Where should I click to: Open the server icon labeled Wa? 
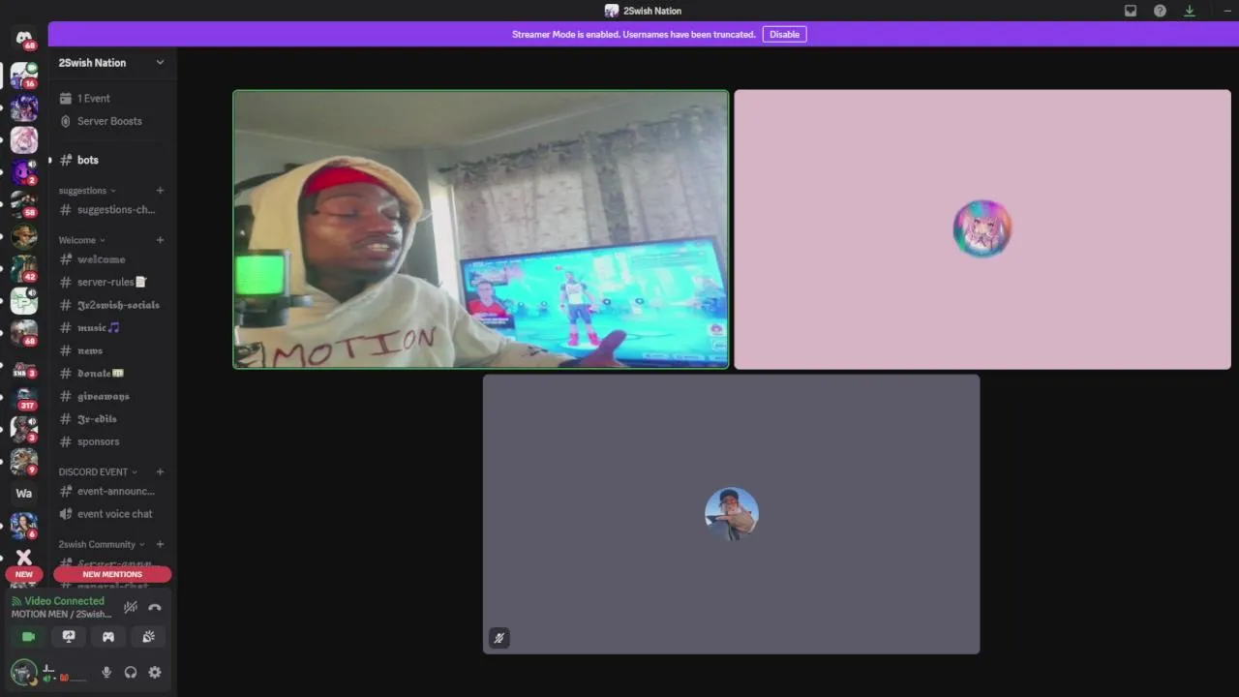[x=24, y=493]
